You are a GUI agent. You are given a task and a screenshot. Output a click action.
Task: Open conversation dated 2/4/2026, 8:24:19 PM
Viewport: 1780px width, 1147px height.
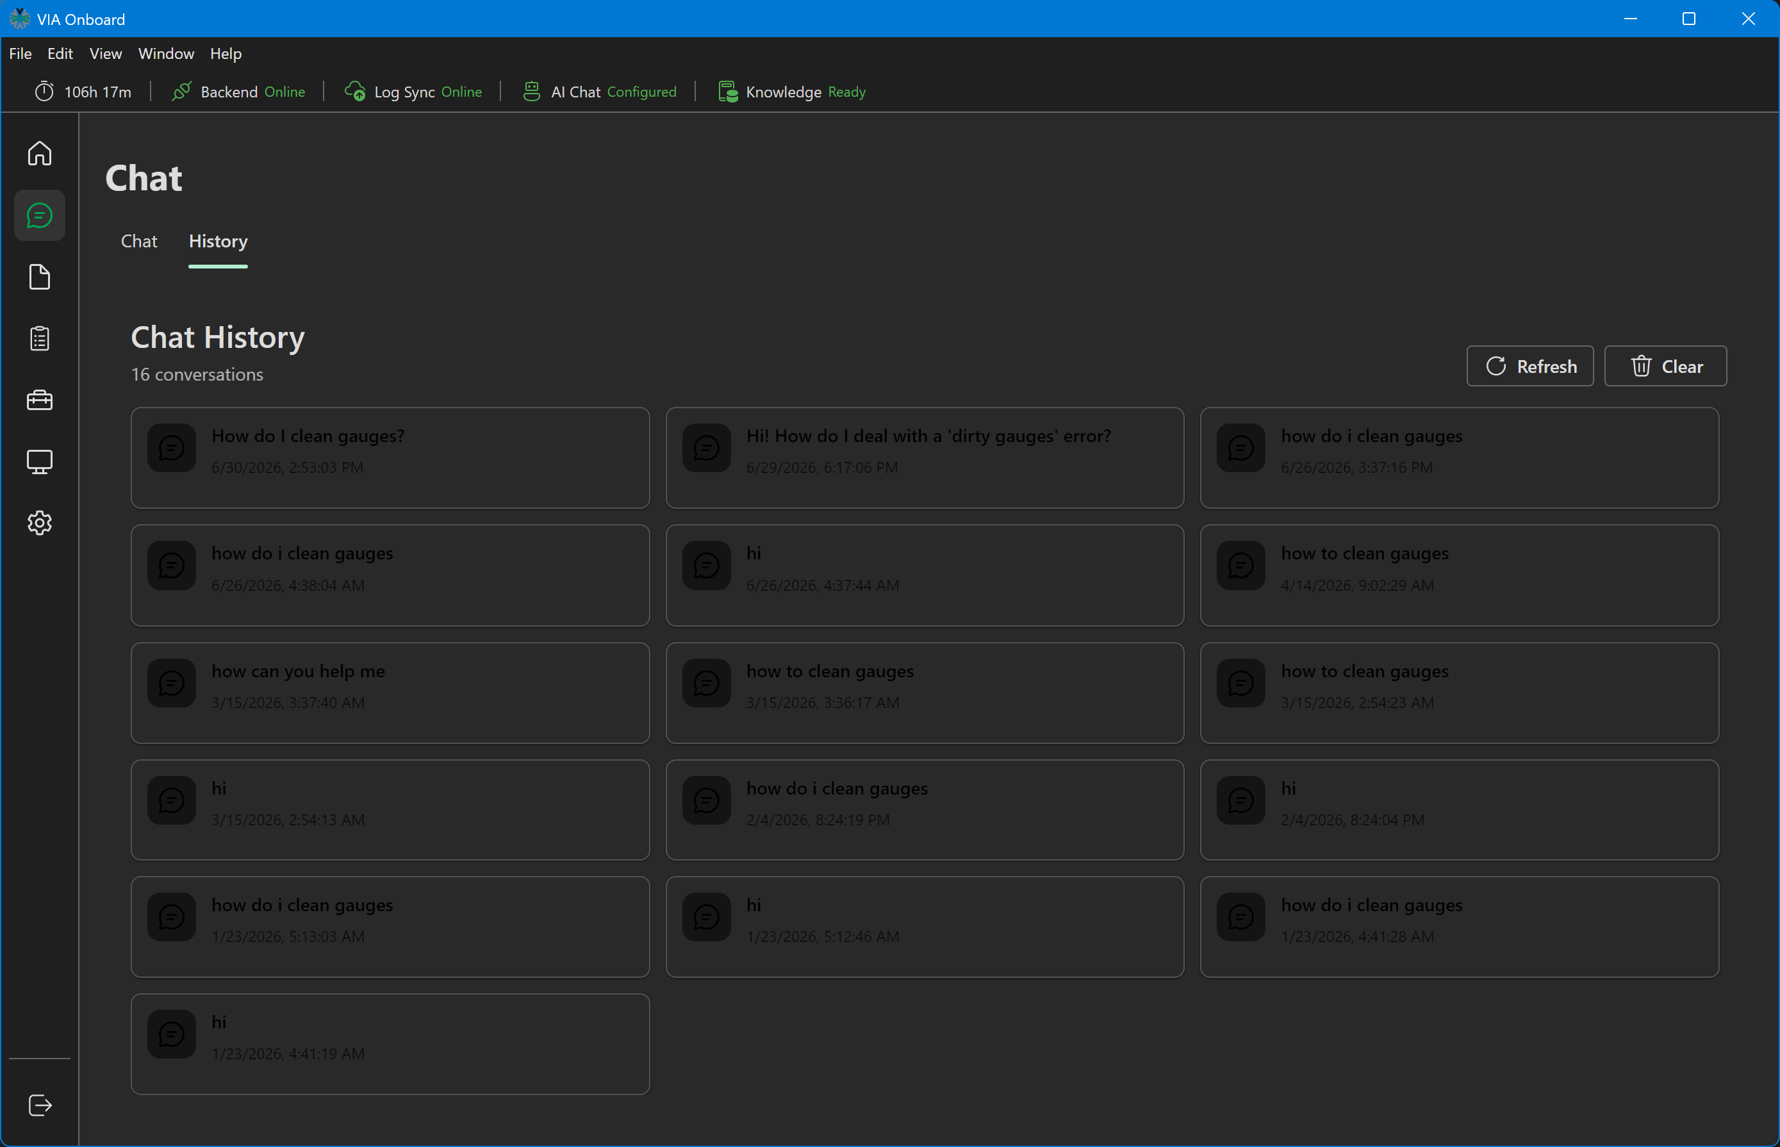coord(924,811)
